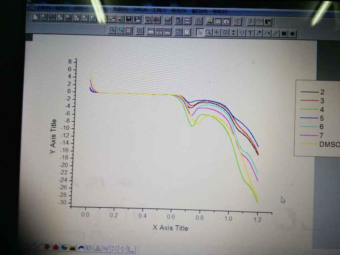Choose the red Column plot icon at the bottom
Viewport: 340px width, 255px height.
pyautogui.click(x=56, y=247)
